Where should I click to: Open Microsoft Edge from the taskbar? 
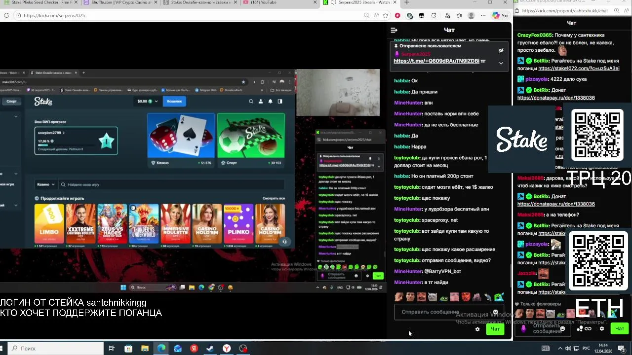pyautogui.click(x=161, y=349)
